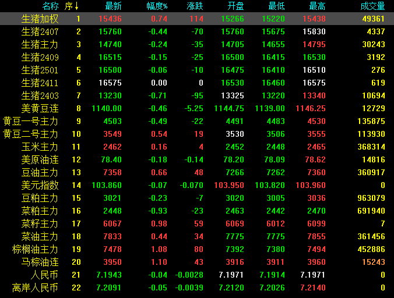Screen dimensions: 394x298
Task: Click high price 3960 of 马棕油连
Action: pos(316,262)
